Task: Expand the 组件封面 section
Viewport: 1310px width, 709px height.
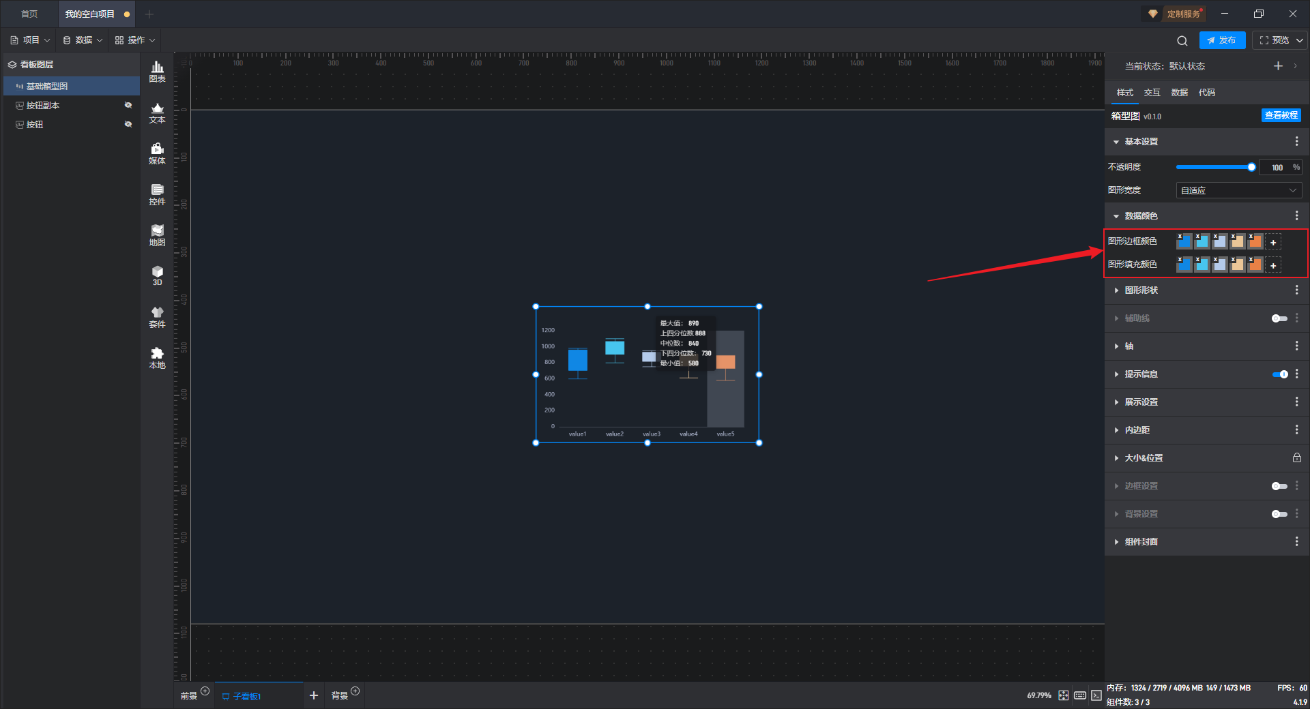Action: 1116,542
